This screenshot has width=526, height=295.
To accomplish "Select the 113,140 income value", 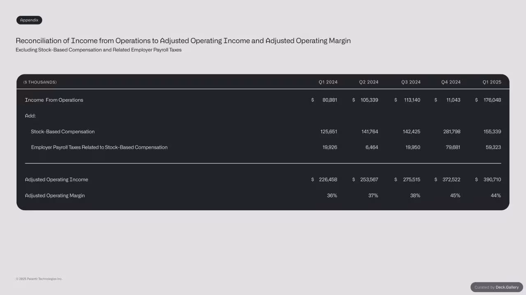I will pyautogui.click(x=412, y=100).
